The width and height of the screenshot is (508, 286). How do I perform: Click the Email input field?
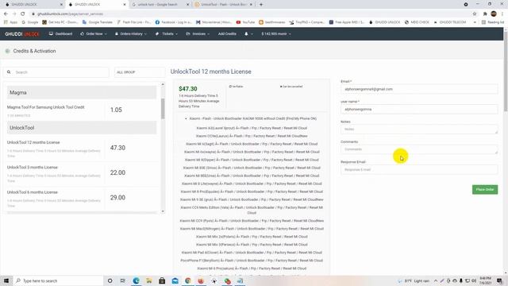click(x=419, y=89)
